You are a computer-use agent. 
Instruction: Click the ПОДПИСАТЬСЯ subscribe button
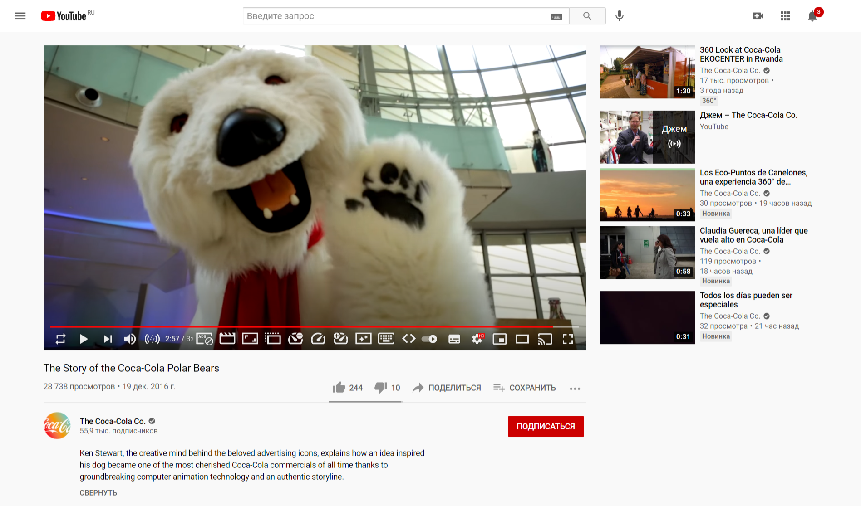pos(546,426)
